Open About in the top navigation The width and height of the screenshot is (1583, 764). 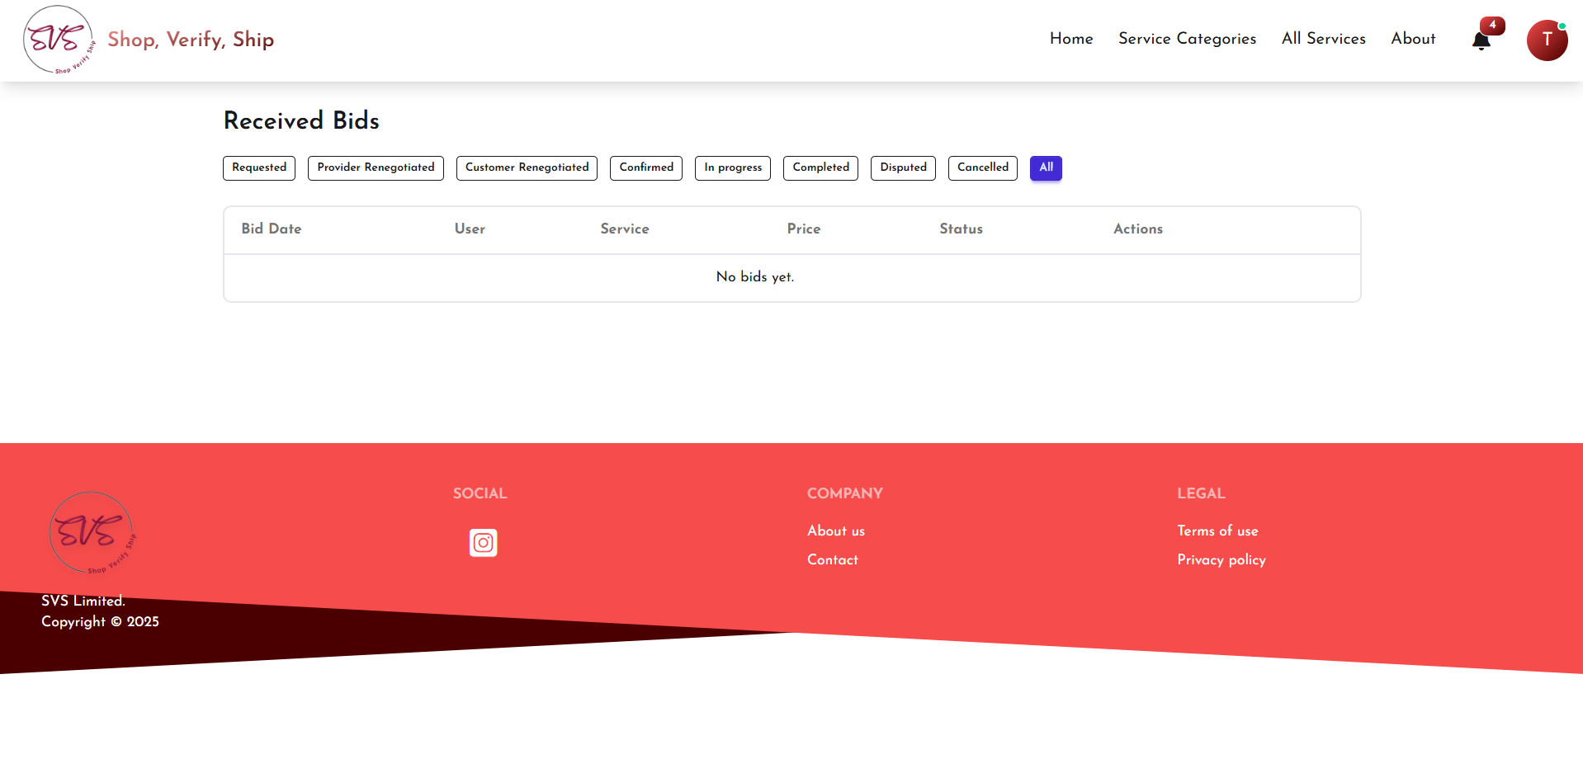(1413, 39)
